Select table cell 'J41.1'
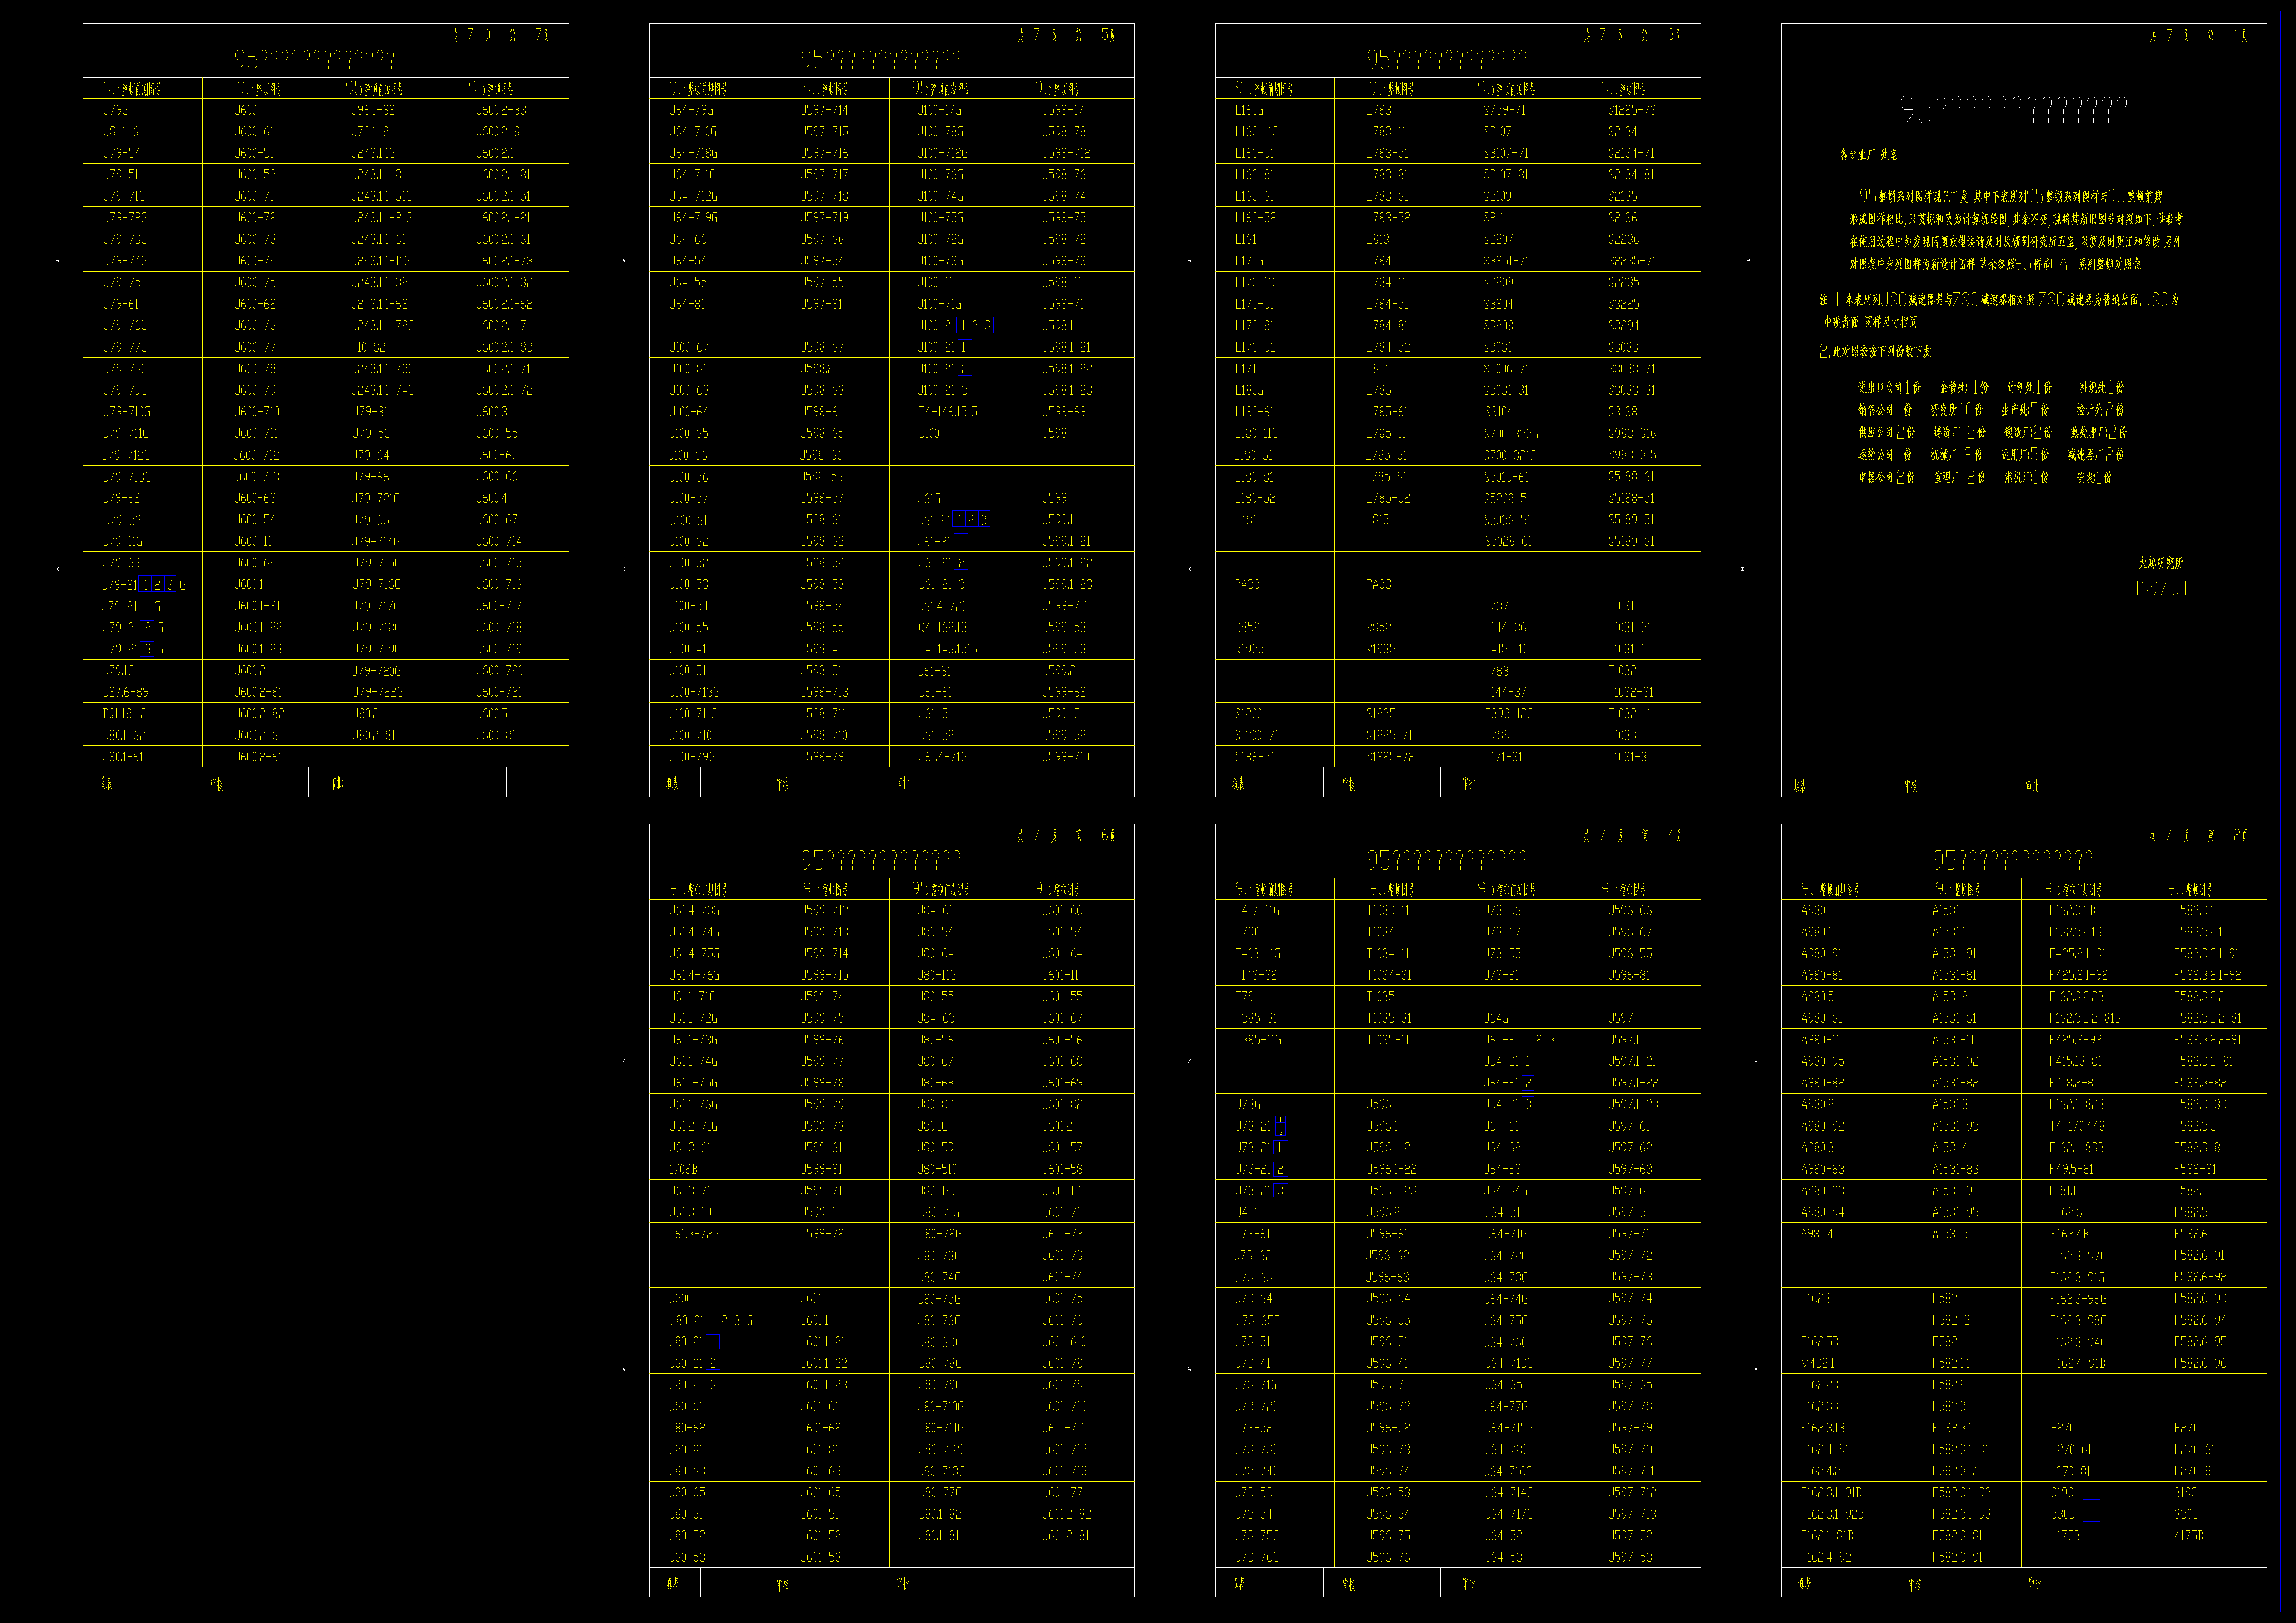This screenshot has width=2296, height=1623. tap(1247, 1212)
